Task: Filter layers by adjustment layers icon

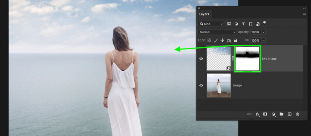Action: (236, 24)
